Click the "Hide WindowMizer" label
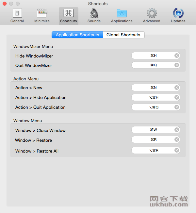This screenshot has width=196, height=213. point(34,56)
